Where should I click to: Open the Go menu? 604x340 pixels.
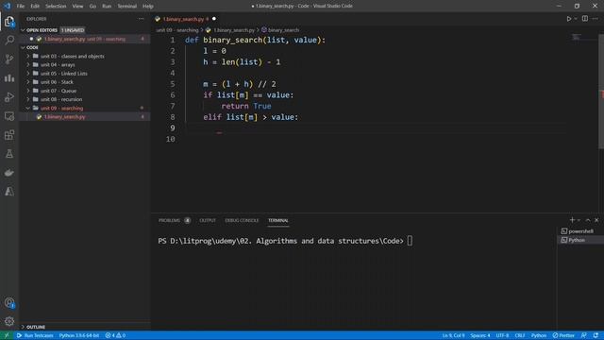pos(92,7)
